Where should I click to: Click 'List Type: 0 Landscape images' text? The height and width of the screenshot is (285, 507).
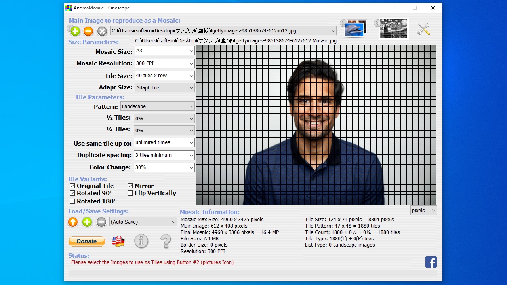click(340, 245)
